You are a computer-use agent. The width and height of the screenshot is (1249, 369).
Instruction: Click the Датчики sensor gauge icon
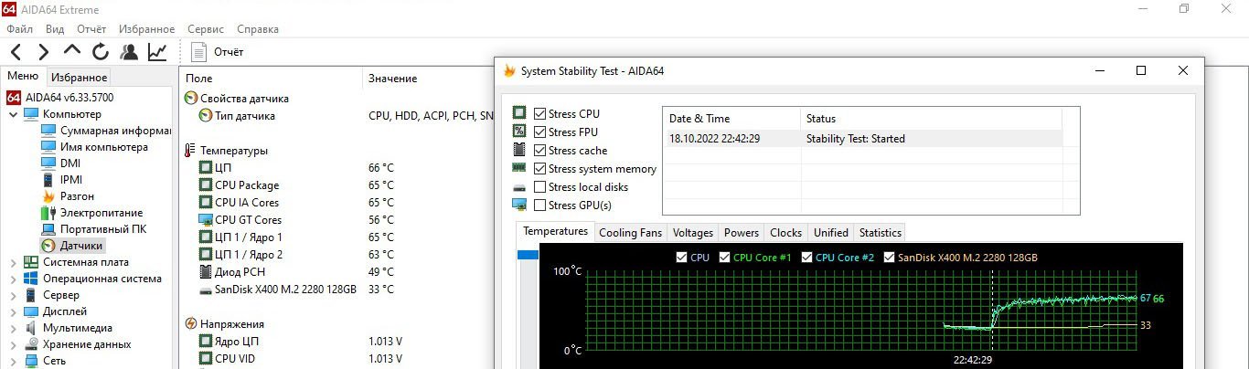click(49, 246)
